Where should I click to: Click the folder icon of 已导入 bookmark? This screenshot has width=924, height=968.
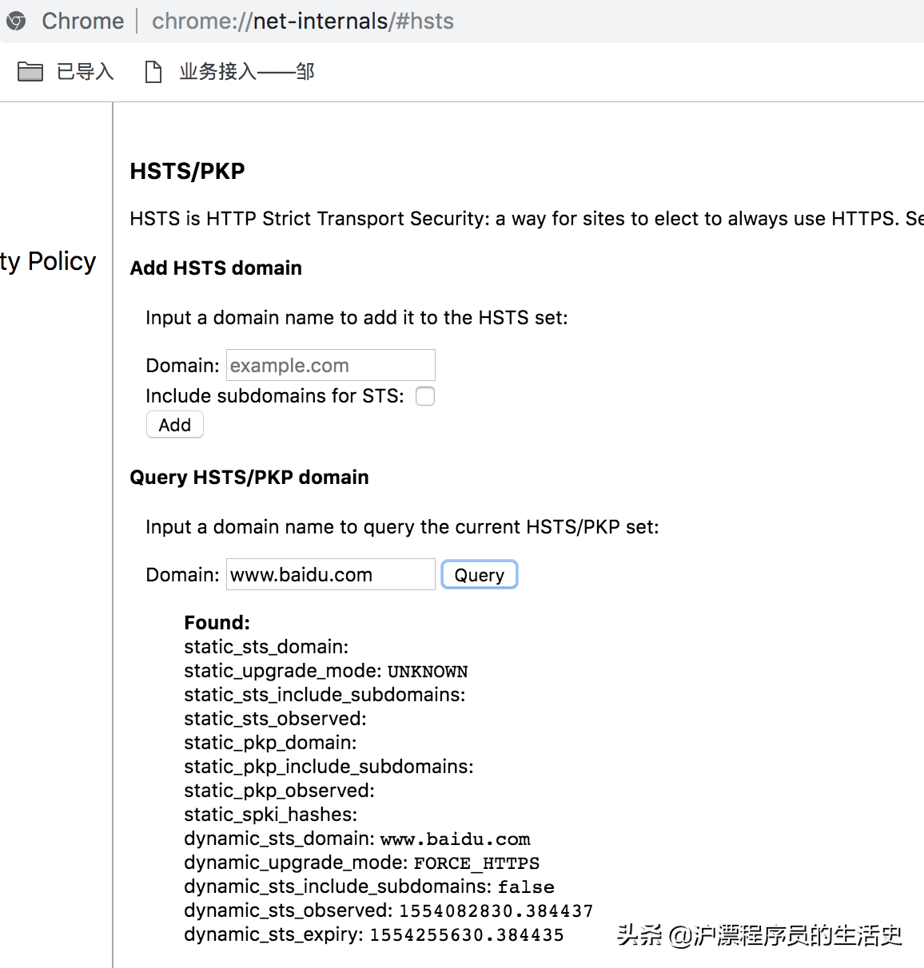coord(30,72)
